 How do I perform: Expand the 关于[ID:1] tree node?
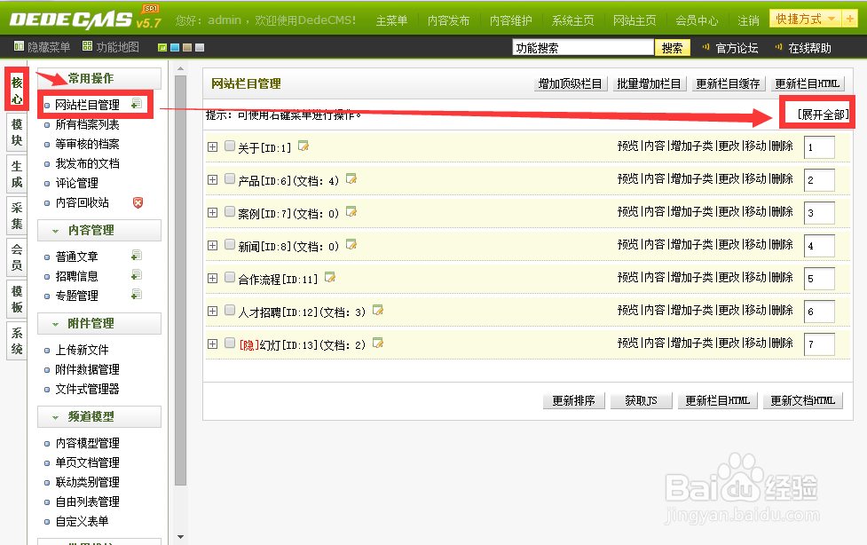tap(213, 146)
